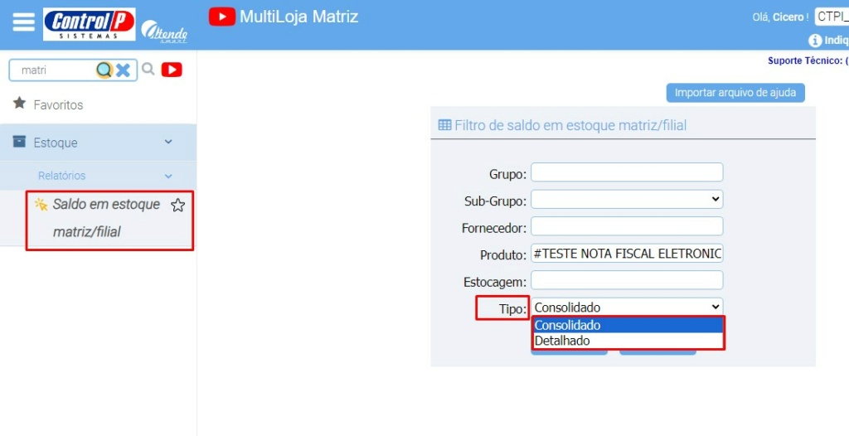
Task: Click the info icon near Indique
Action: click(x=815, y=41)
